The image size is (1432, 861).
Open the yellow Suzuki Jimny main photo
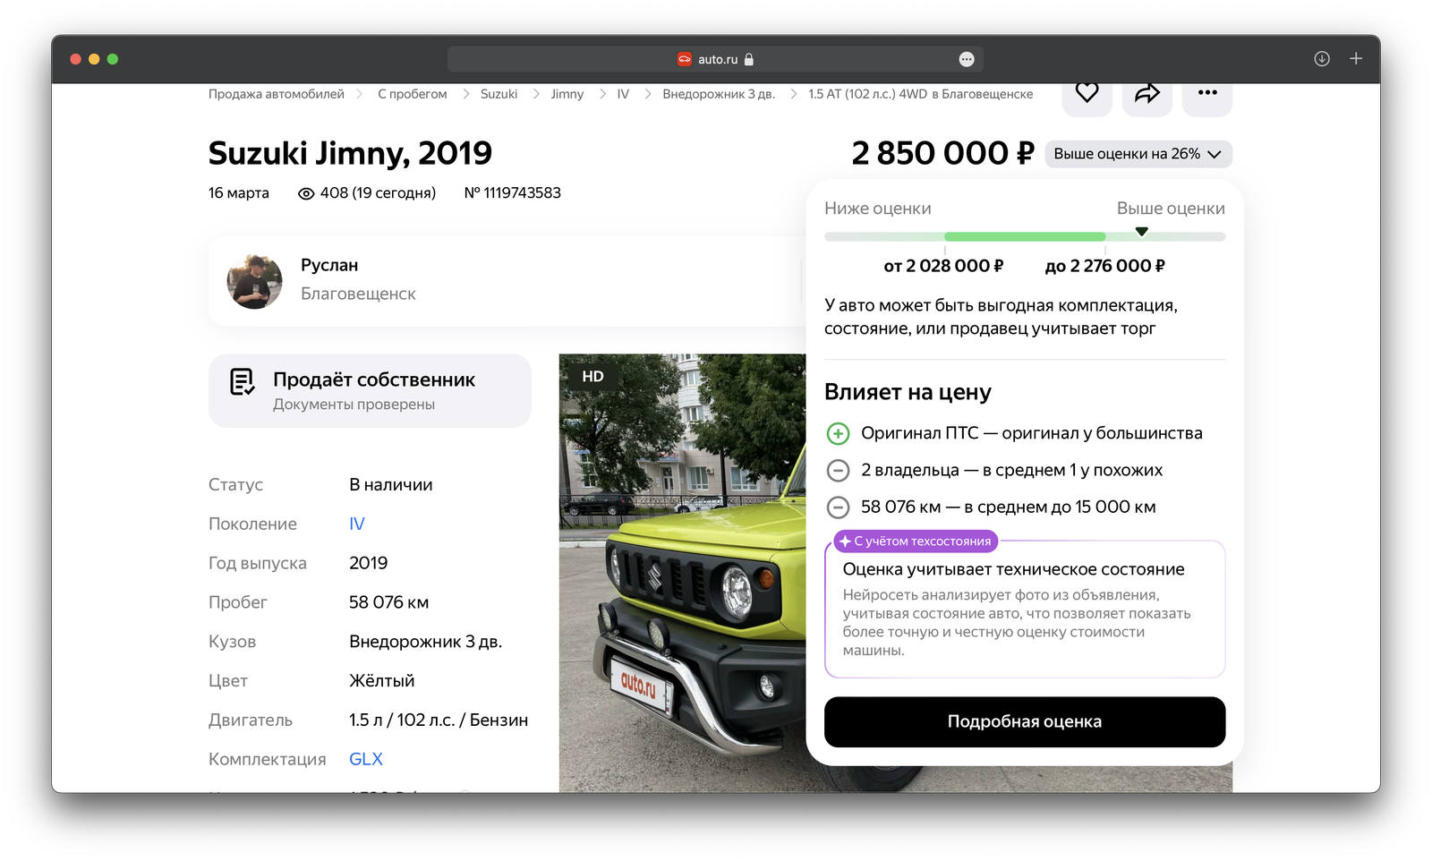[682, 573]
